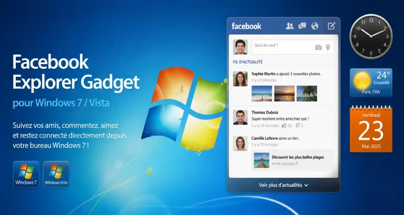Click the sun icon in weather gadget
The width and height of the screenshot is (404, 215).
(362, 80)
